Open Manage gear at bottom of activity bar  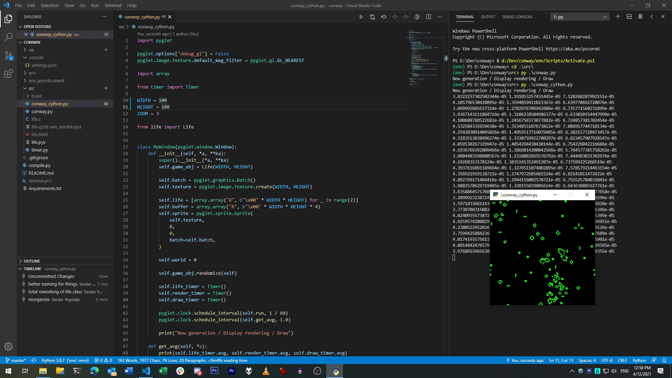8,346
